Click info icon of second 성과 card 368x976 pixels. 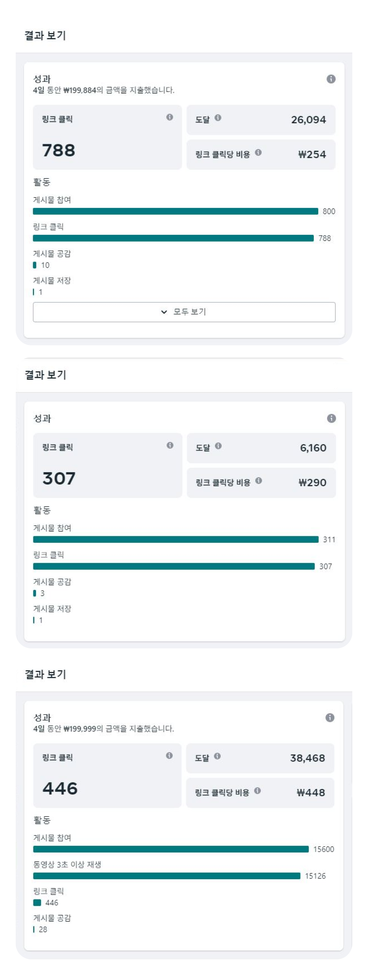(331, 418)
